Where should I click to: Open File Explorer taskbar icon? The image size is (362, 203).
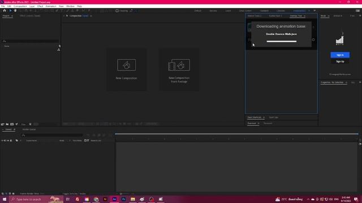tap(133, 199)
